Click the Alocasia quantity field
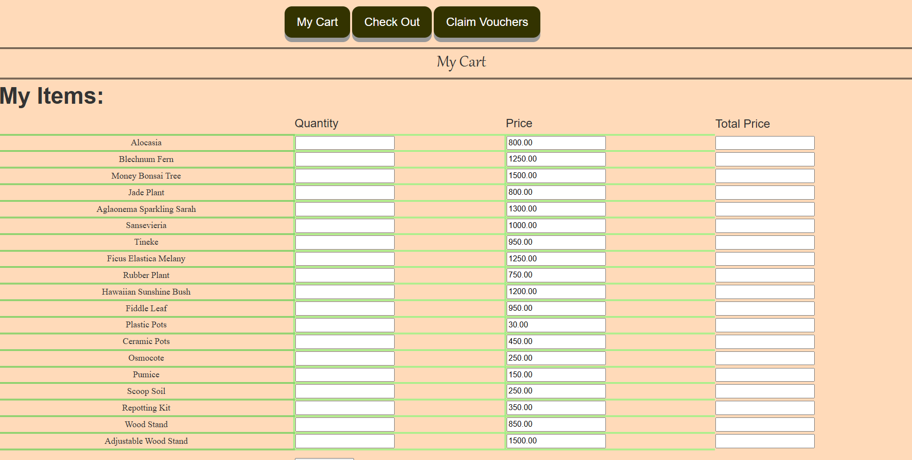This screenshot has width=912, height=460. (x=345, y=143)
